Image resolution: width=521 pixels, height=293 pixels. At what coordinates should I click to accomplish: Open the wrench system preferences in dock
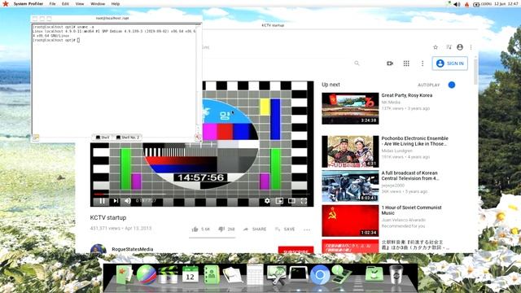click(x=276, y=275)
